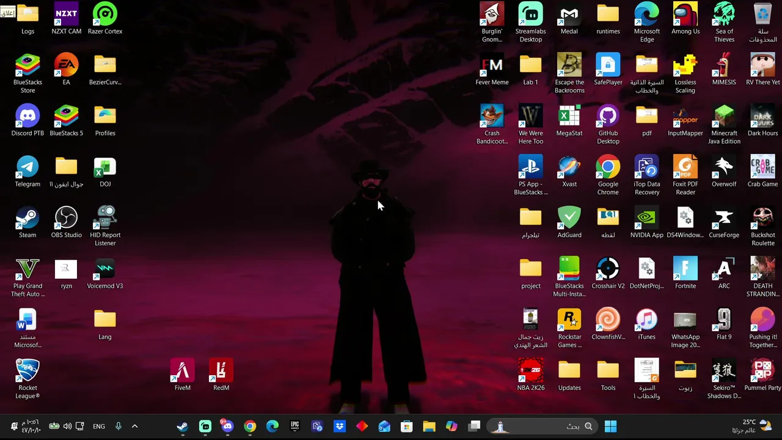Switch the ENG input language indicator
Image resolution: width=782 pixels, height=440 pixels.
99,427
